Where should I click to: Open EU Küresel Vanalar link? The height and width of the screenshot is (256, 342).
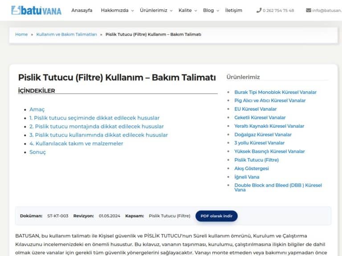coord(256,109)
